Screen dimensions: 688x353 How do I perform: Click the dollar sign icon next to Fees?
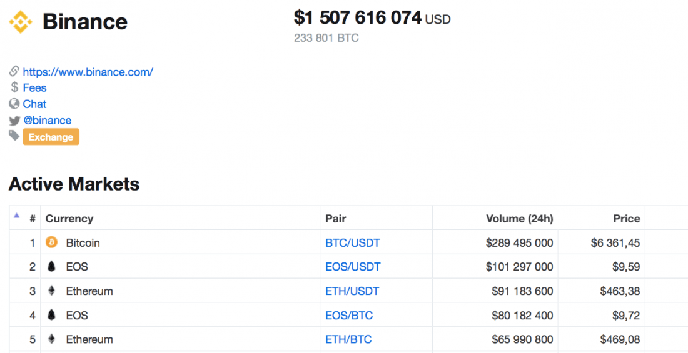click(14, 87)
